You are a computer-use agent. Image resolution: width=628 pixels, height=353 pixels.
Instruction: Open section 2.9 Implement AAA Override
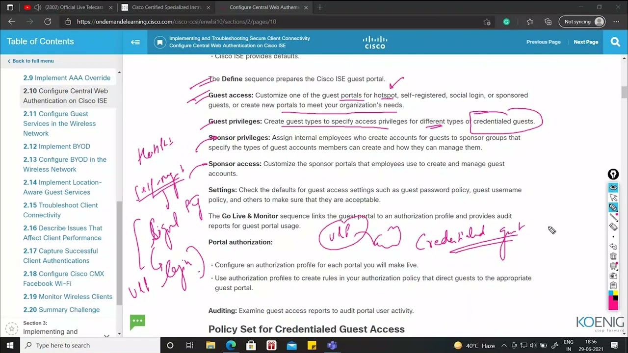click(x=67, y=78)
